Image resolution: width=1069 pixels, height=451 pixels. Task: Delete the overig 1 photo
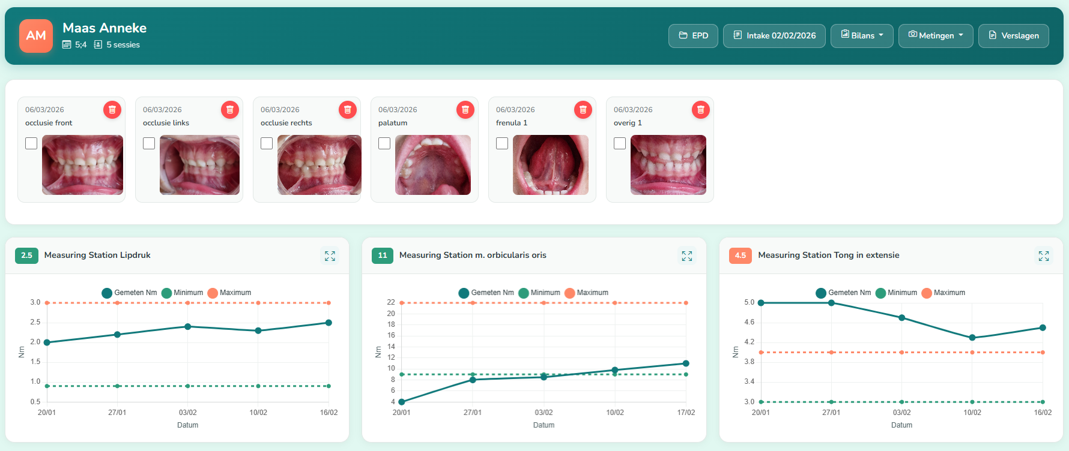pos(701,110)
